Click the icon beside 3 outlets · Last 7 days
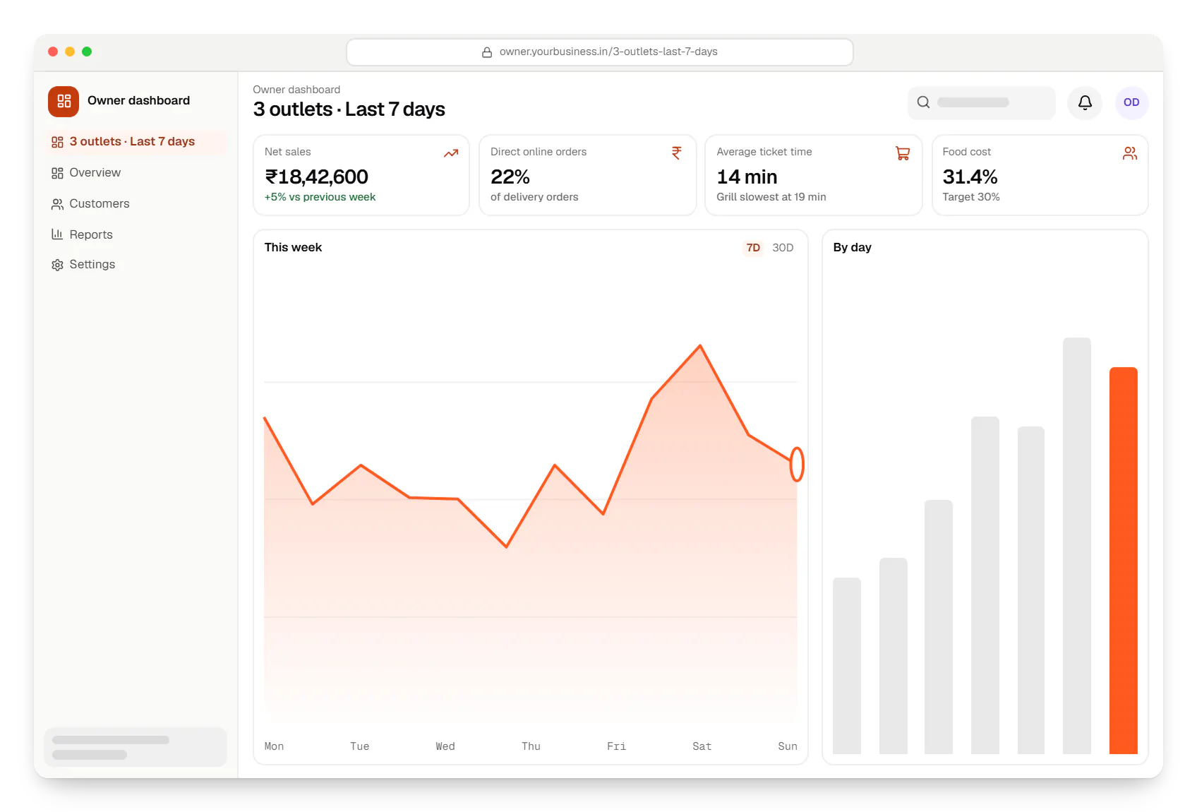Screen dimensions: 1197x812 57,142
